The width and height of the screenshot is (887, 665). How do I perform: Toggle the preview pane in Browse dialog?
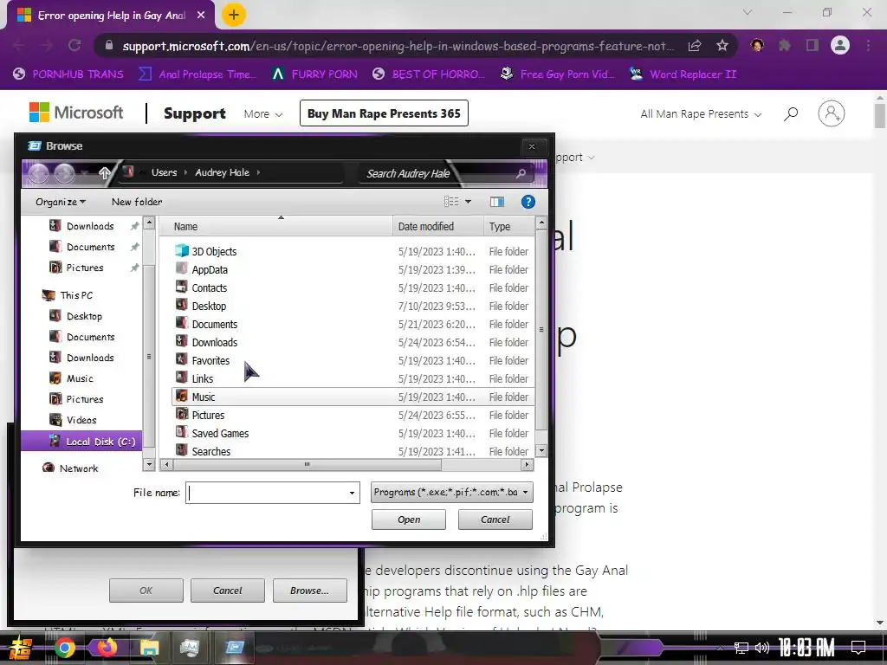496,202
